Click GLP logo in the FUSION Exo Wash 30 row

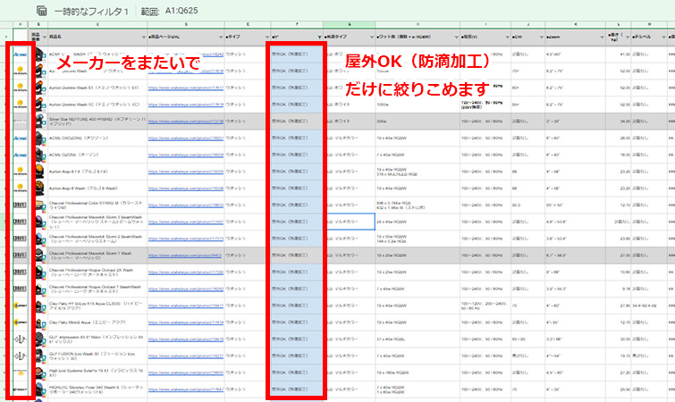click(x=20, y=356)
